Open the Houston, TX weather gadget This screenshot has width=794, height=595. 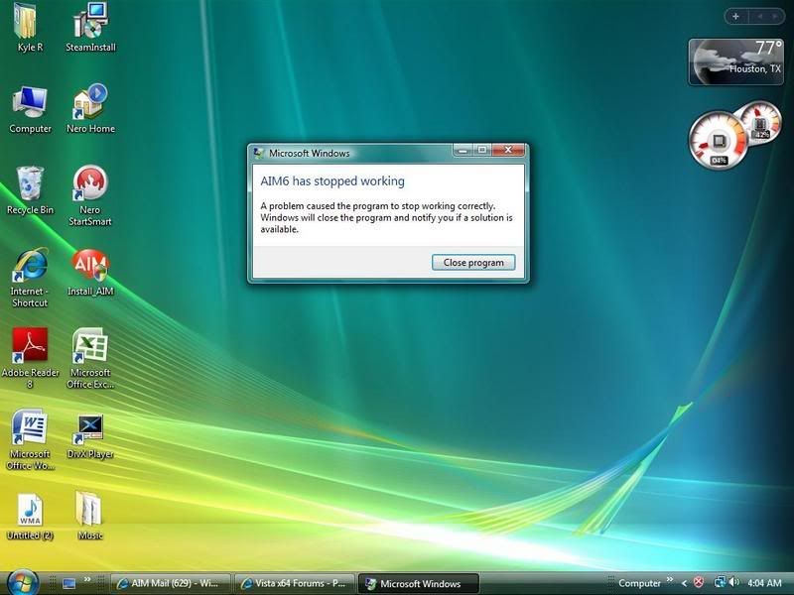[735, 61]
